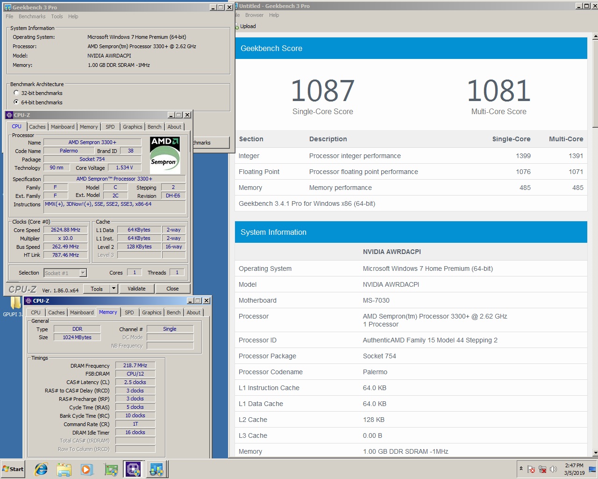This screenshot has width=598, height=479.
Task: Switch to Mainboard tab in the lower CPU-Z window
Action: 82,312
